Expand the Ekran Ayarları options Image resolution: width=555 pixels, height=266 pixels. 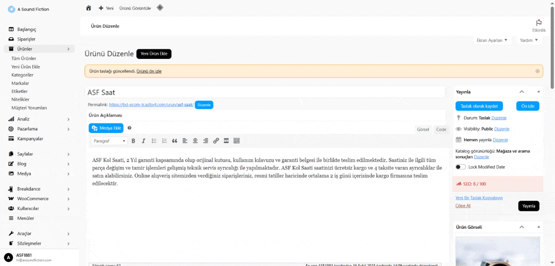point(491,40)
